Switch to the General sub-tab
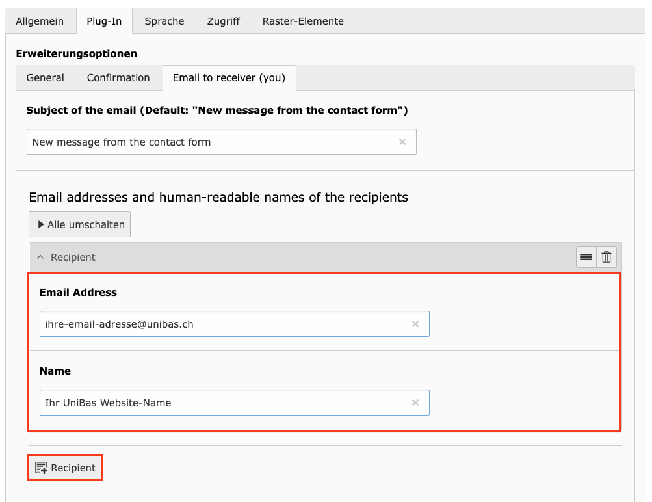Image resolution: width=652 pixels, height=502 pixels. click(x=45, y=77)
